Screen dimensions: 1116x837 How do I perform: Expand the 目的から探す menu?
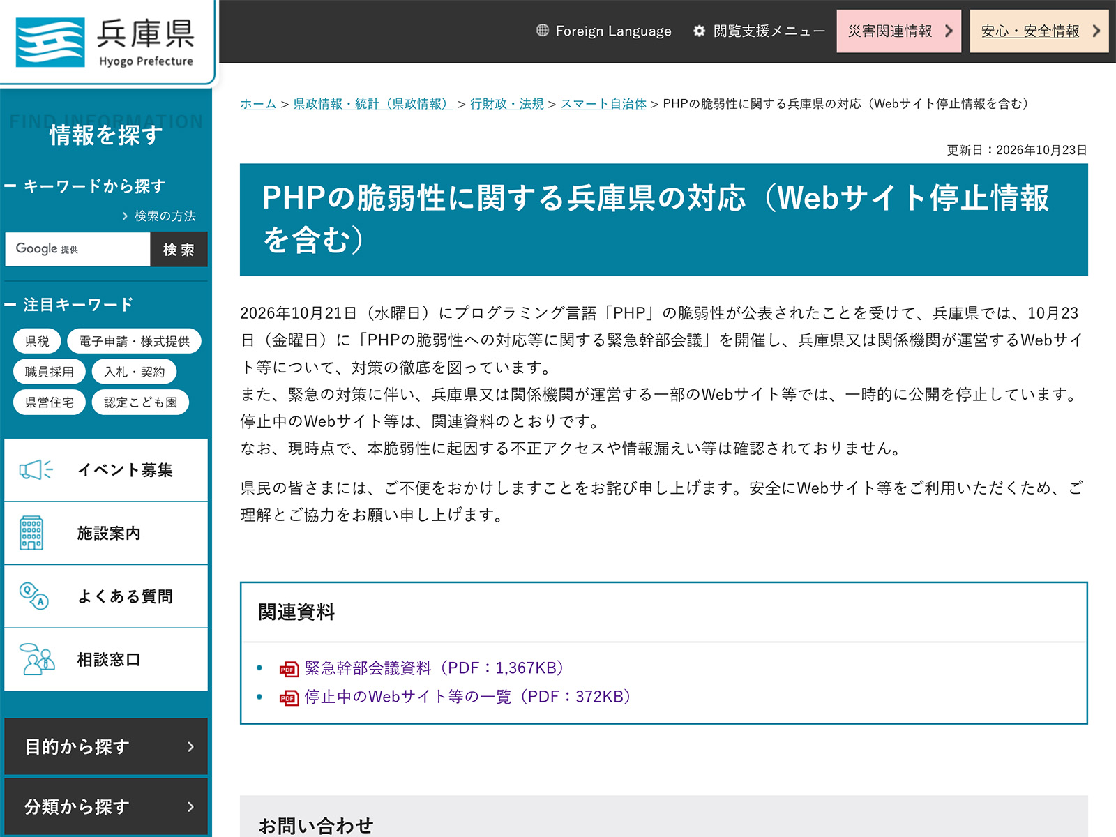(x=106, y=746)
